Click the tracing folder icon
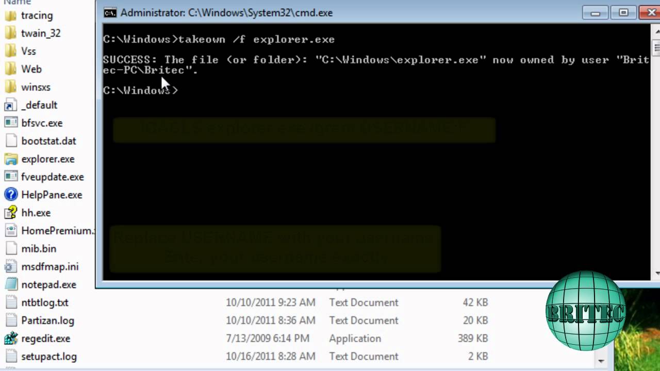Viewport: 660px width, 371px height. coord(10,15)
